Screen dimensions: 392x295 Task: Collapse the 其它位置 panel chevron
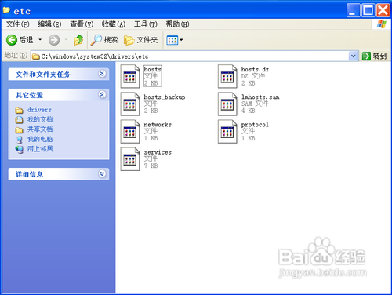[102, 94]
